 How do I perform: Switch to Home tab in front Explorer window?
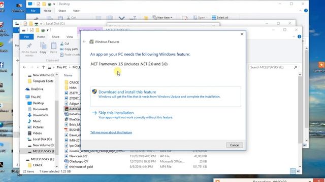[41, 37]
